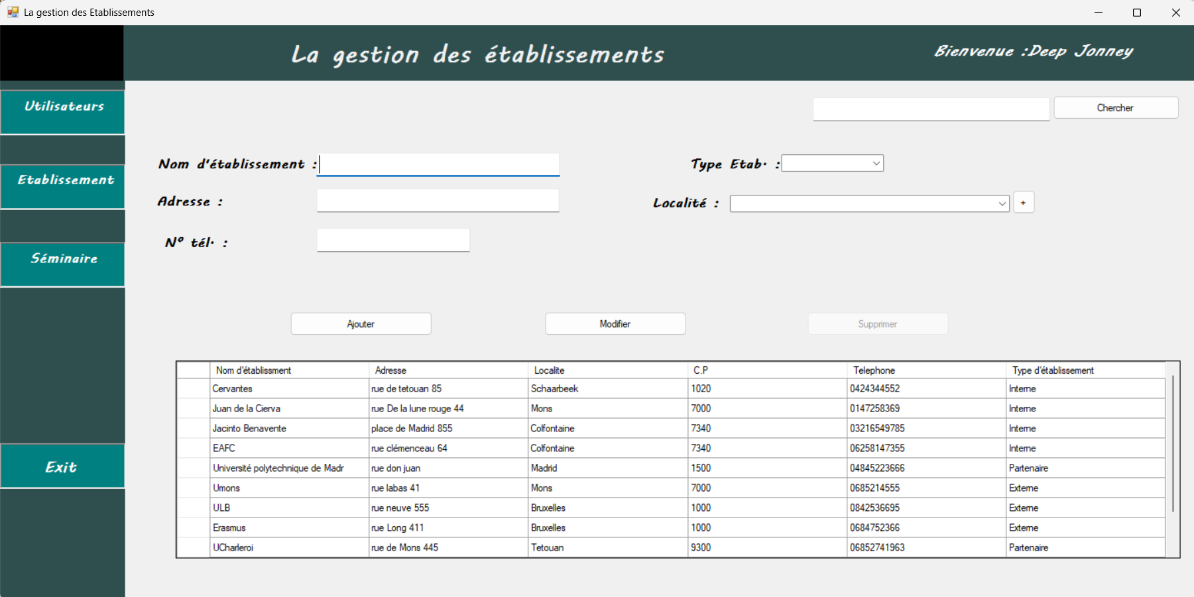Click the N° tél input field
The width and height of the screenshot is (1194, 597).
click(x=392, y=240)
